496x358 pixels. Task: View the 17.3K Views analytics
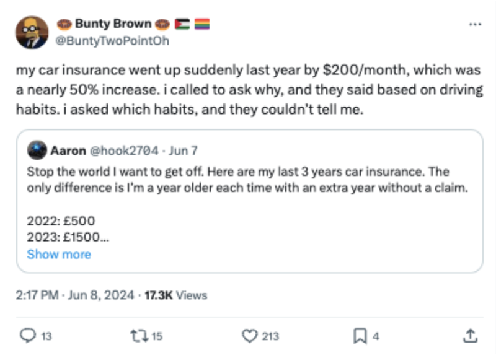(175, 295)
